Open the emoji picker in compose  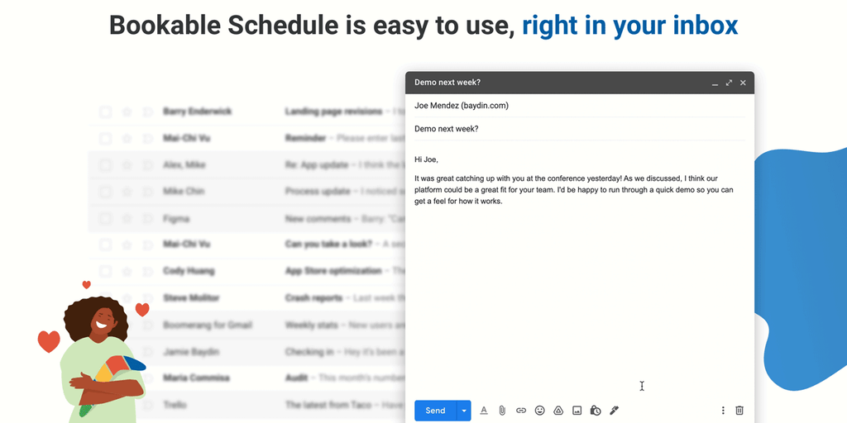point(540,411)
